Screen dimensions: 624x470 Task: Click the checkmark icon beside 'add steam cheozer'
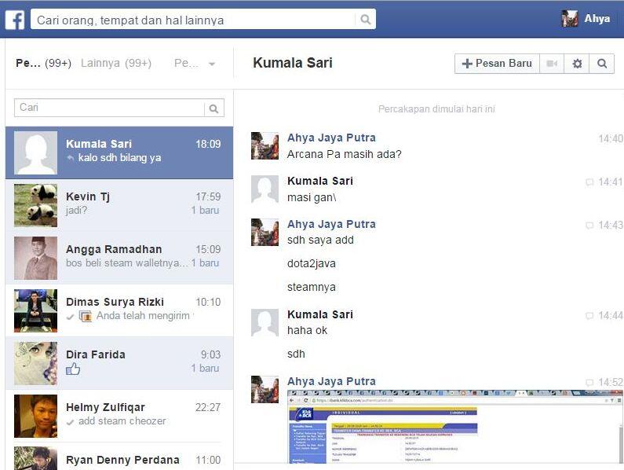71,422
